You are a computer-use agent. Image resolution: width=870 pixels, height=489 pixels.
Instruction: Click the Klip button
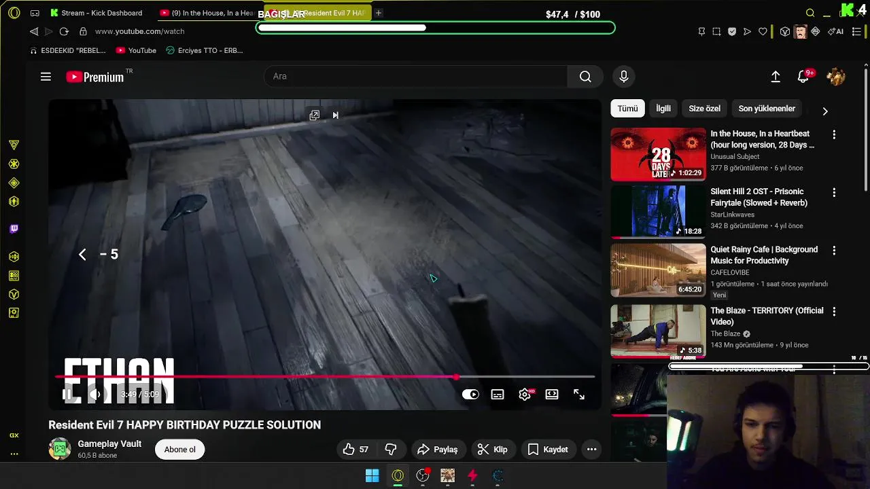point(492,450)
